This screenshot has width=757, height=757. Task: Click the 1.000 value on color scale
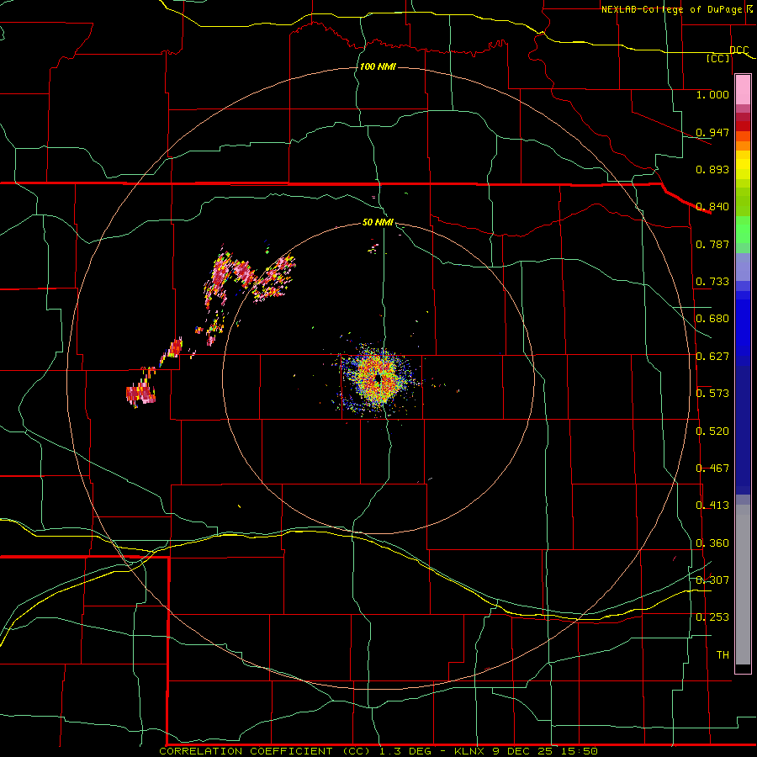[x=712, y=94]
